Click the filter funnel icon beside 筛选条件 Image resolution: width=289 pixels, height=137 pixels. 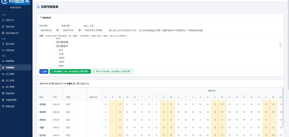[x=40, y=18]
